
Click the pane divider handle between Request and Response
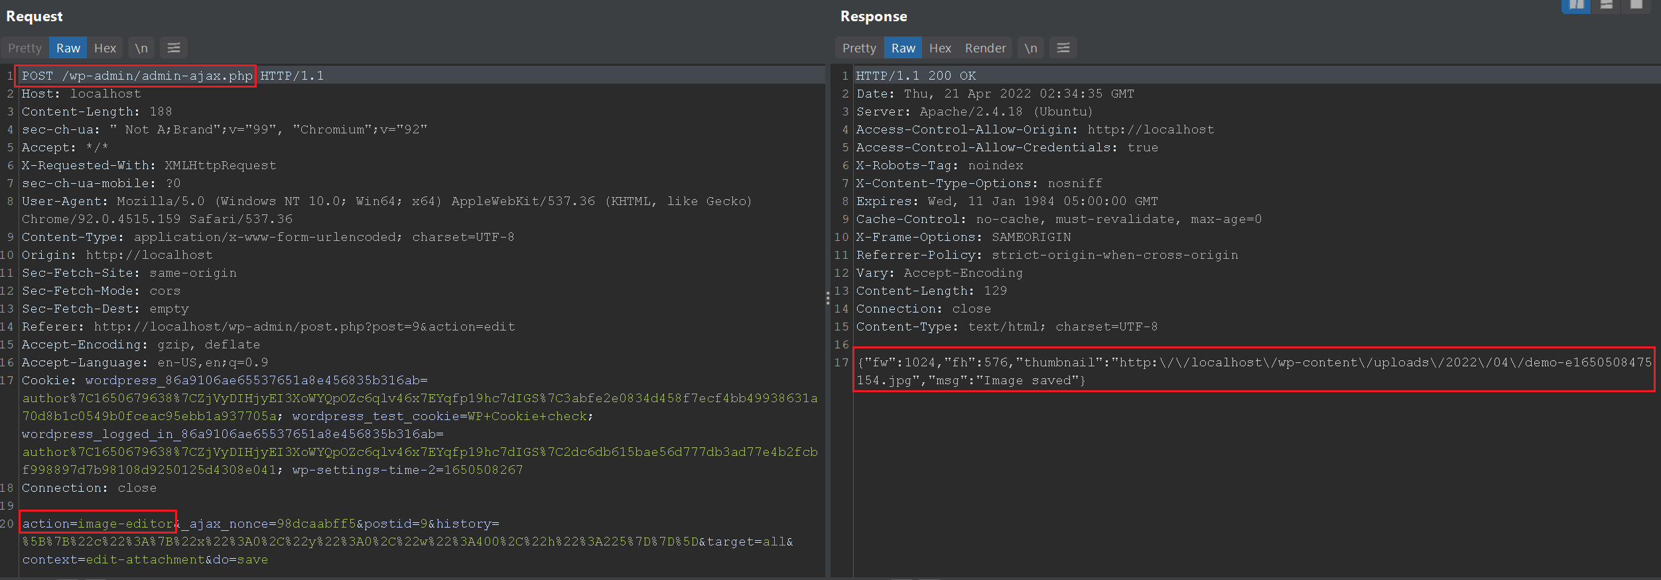pos(828,298)
